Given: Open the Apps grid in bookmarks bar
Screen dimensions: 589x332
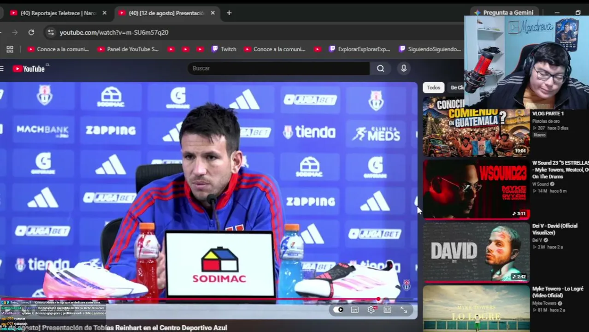Looking at the screenshot, I should tap(10, 49).
